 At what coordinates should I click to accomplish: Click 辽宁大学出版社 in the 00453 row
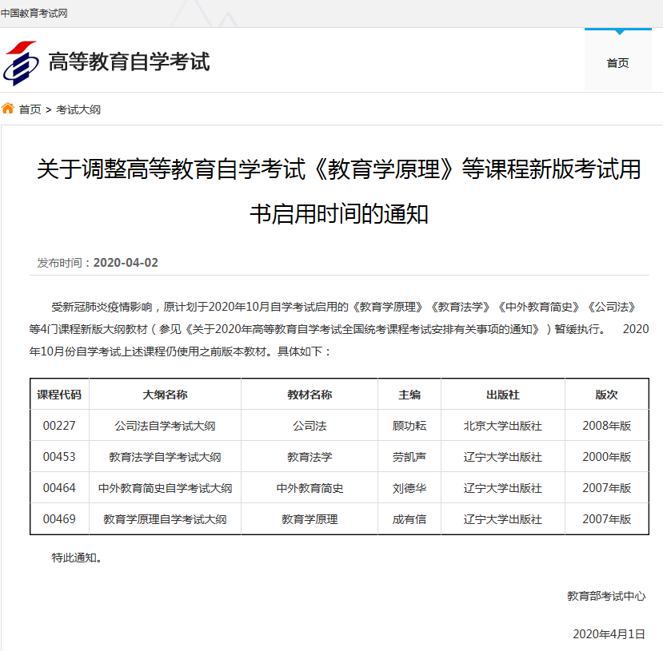coord(503,457)
